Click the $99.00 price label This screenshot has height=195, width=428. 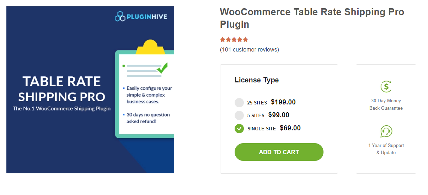pyautogui.click(x=279, y=115)
